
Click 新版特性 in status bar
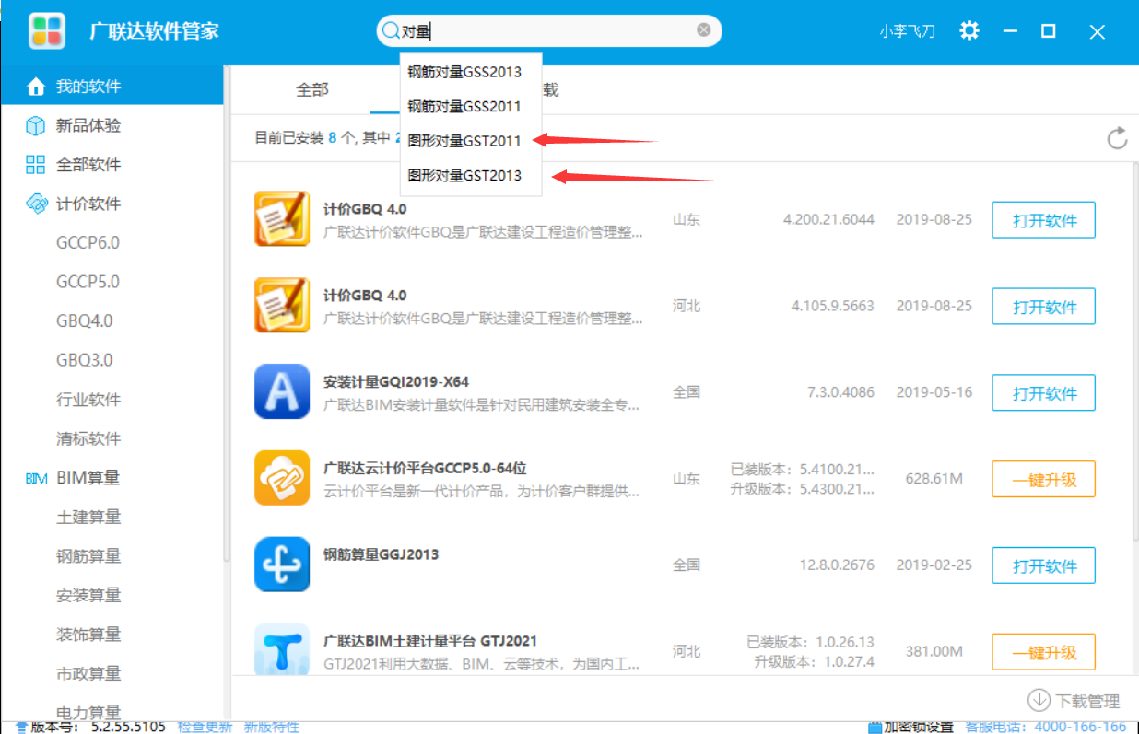271,728
